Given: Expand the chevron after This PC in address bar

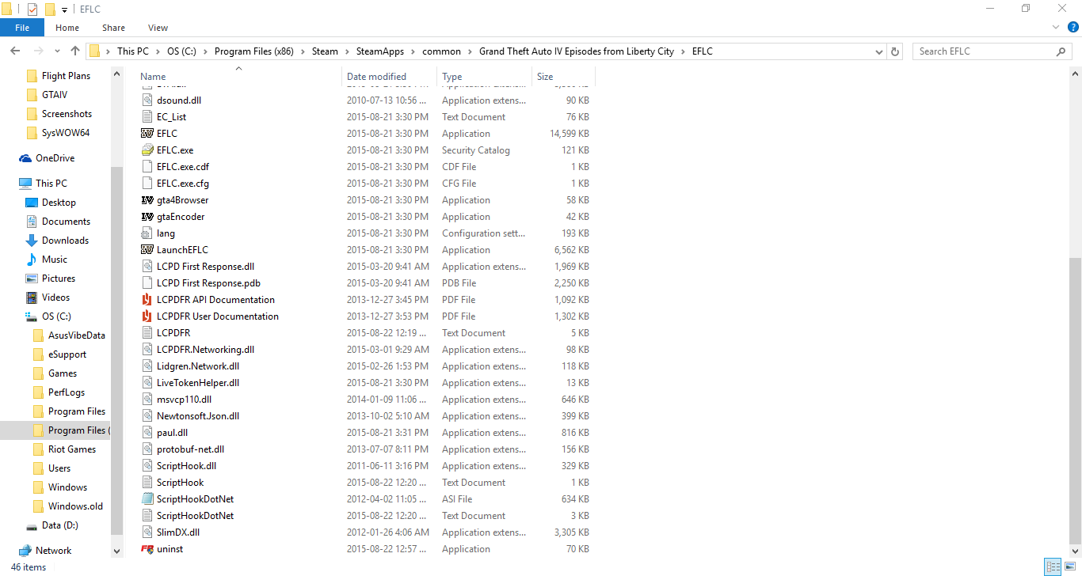Looking at the screenshot, I should 158,51.
